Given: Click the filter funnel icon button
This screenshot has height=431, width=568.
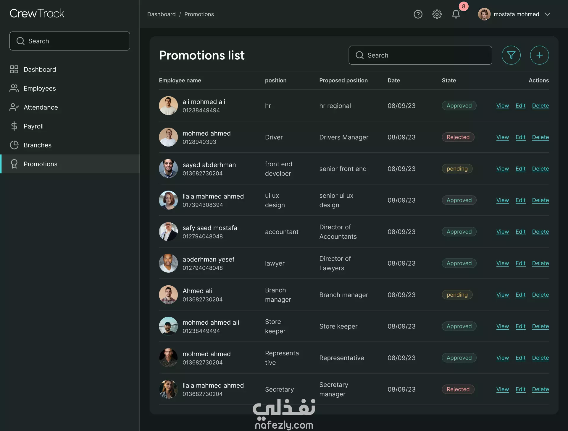Looking at the screenshot, I should pyautogui.click(x=511, y=55).
